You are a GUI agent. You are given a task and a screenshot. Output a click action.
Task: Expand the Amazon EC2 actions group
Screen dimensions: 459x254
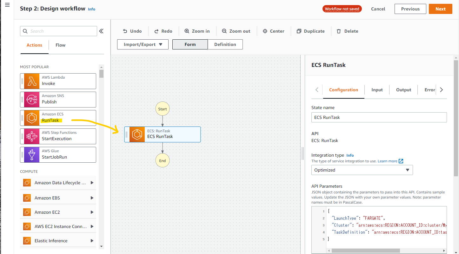point(92,212)
